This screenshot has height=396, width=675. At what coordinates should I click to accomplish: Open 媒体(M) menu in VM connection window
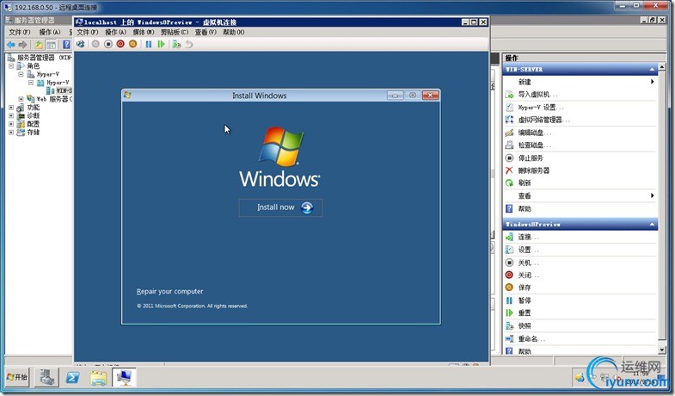pos(144,33)
